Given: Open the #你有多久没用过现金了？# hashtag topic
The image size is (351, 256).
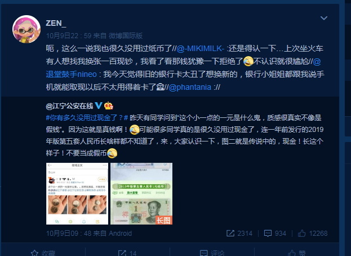Looking at the screenshot, I should (x=87, y=118).
